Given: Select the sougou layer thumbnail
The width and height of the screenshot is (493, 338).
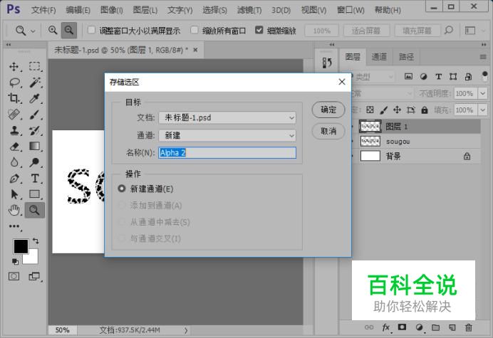Looking at the screenshot, I should click(370, 141).
